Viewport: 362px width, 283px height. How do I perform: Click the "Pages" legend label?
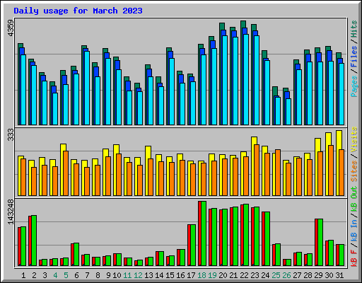click(x=354, y=86)
